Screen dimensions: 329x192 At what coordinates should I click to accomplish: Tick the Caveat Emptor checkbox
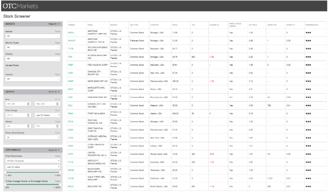[x=7, y=69]
